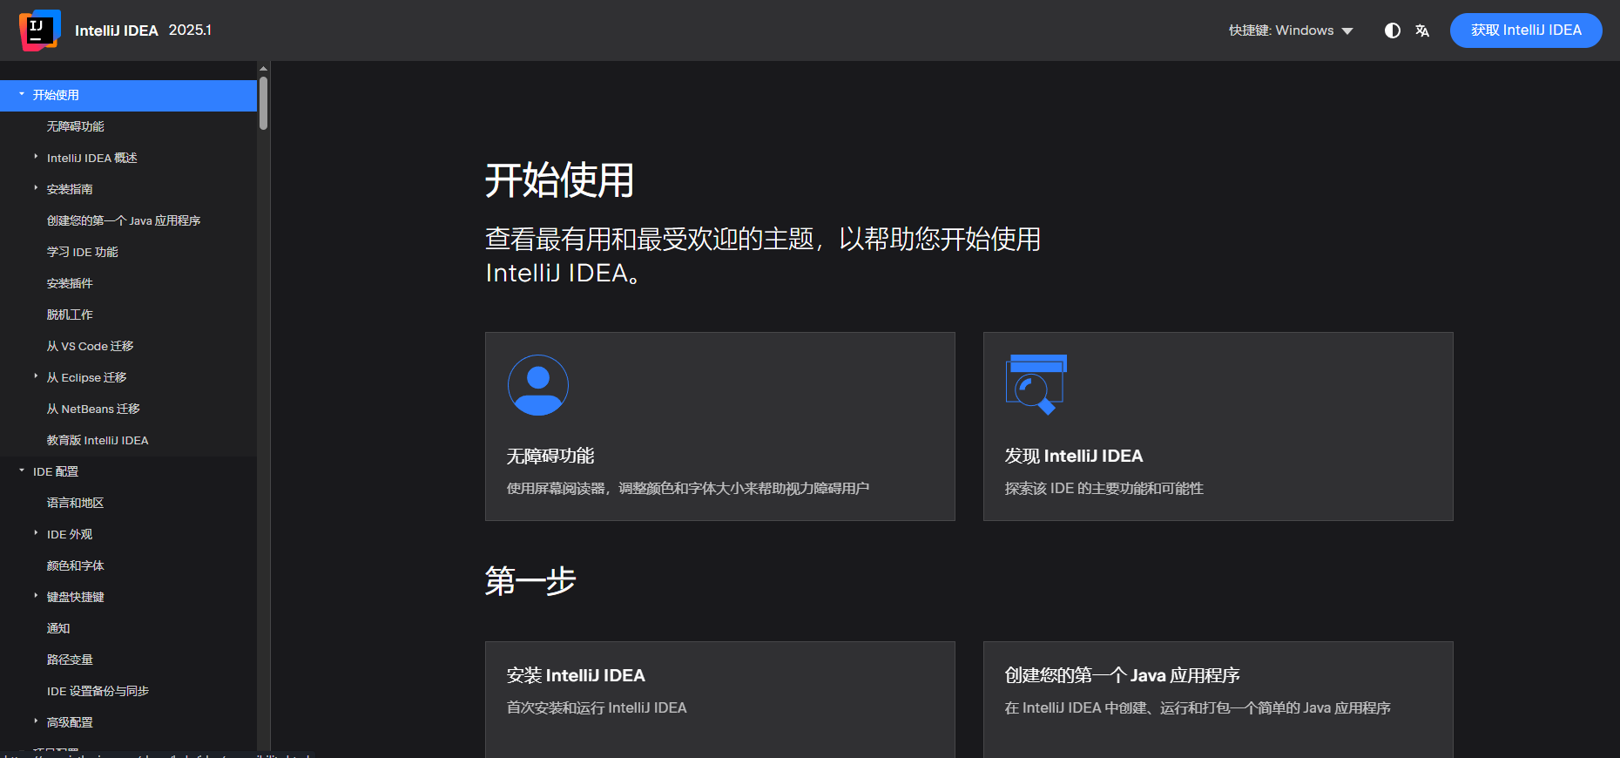
Task: Open 无障碍功能 in the sidebar
Action: coord(76,126)
